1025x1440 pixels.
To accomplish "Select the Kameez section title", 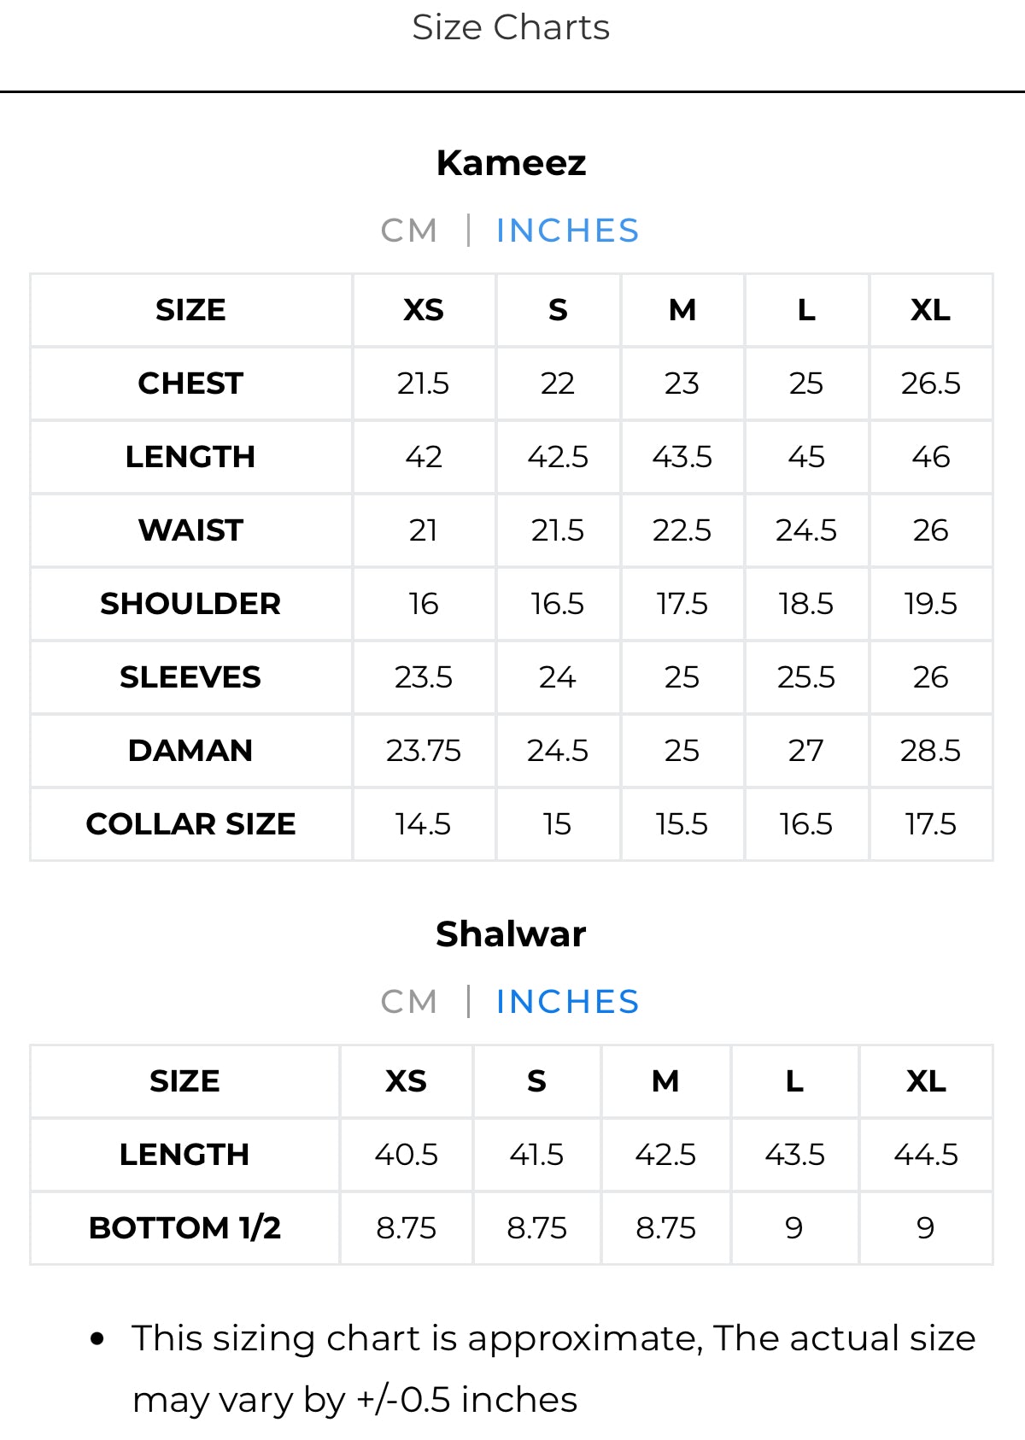I will point(511,162).
